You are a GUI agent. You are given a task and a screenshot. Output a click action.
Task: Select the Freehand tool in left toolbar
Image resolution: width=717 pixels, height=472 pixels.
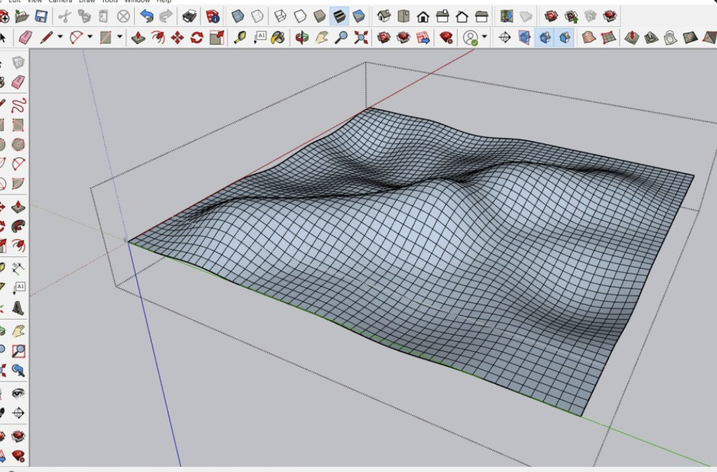(18, 105)
